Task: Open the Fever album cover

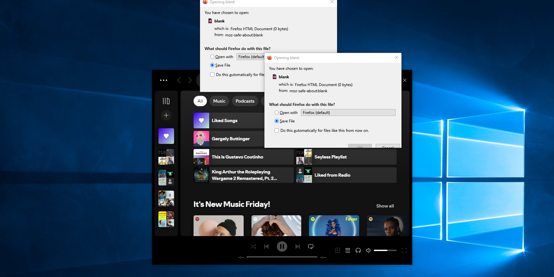Action: pos(334,226)
